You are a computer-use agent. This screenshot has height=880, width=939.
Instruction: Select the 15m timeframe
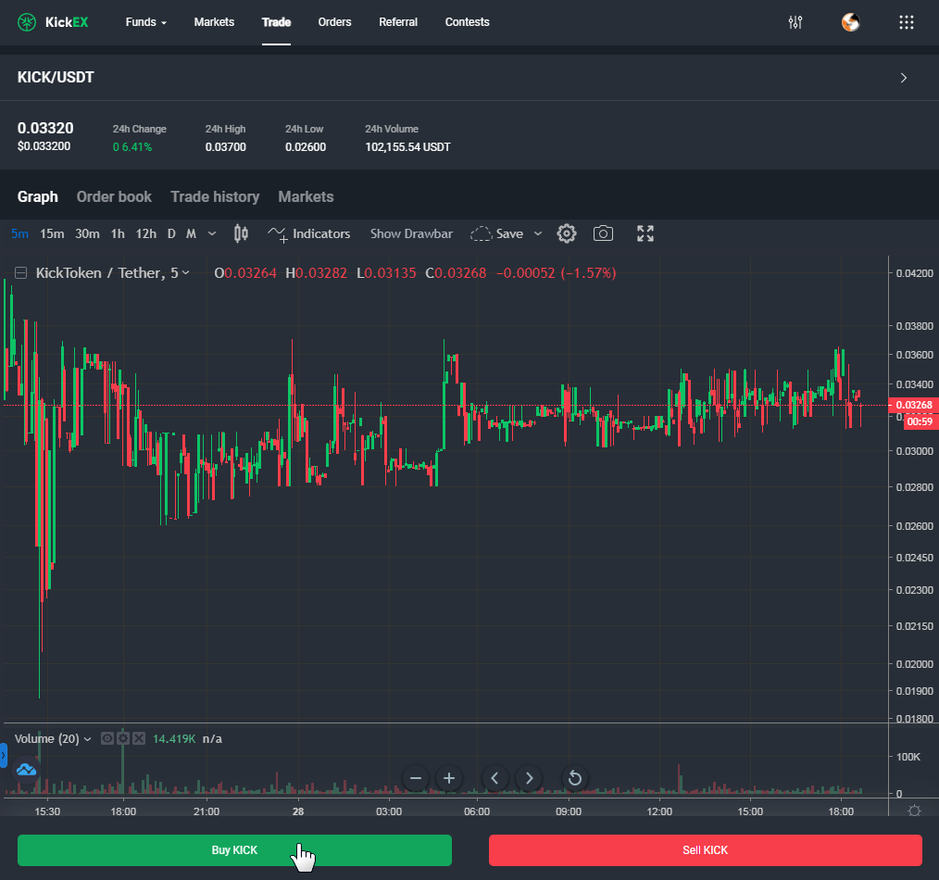tap(52, 233)
